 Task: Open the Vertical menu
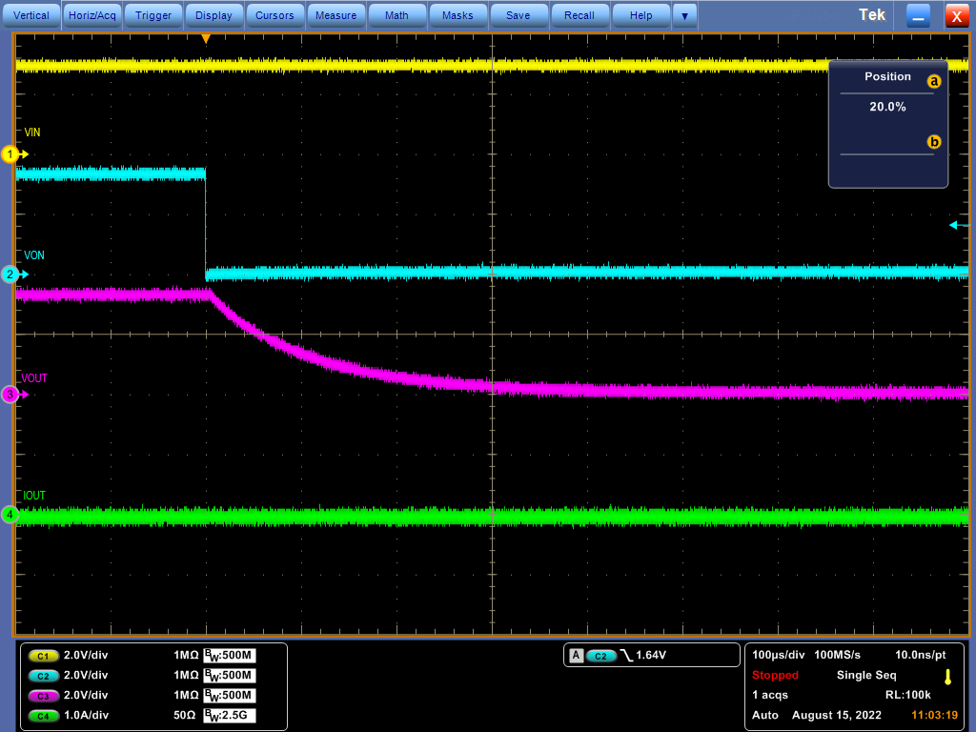coord(31,15)
